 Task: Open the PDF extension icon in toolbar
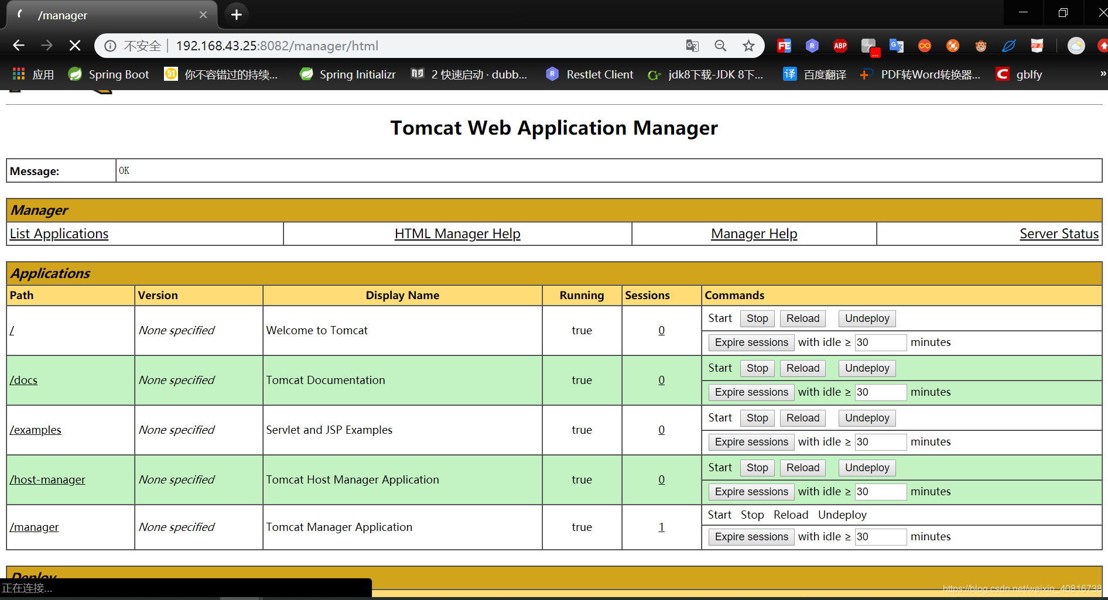point(1037,46)
